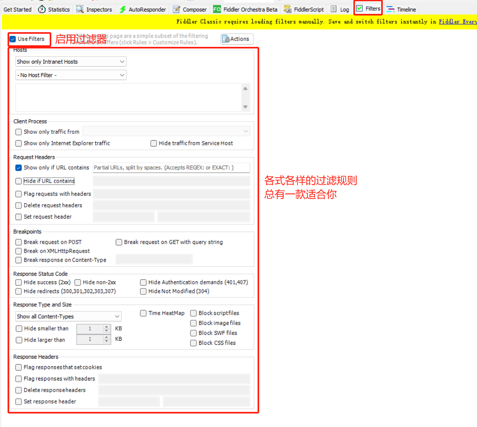This screenshot has height=427, width=477.
Task: Click the Filters tab checkmark icon
Action: pyautogui.click(x=359, y=8)
